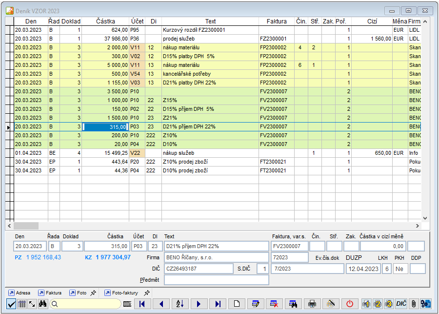Open the Adresa tab
The width and height of the screenshot is (439, 314).
coord(20,293)
